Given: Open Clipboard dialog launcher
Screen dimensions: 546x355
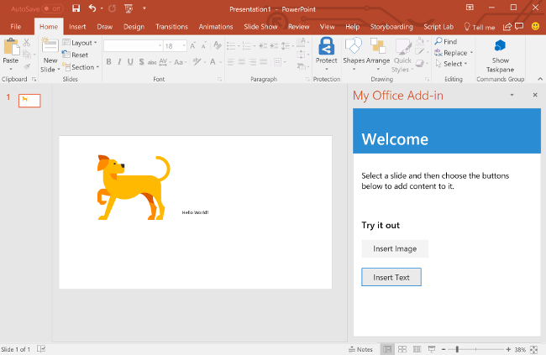Looking at the screenshot, I should 34,80.
